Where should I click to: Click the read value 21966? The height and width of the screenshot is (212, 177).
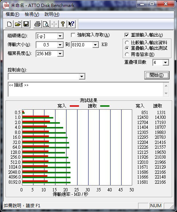160,162
